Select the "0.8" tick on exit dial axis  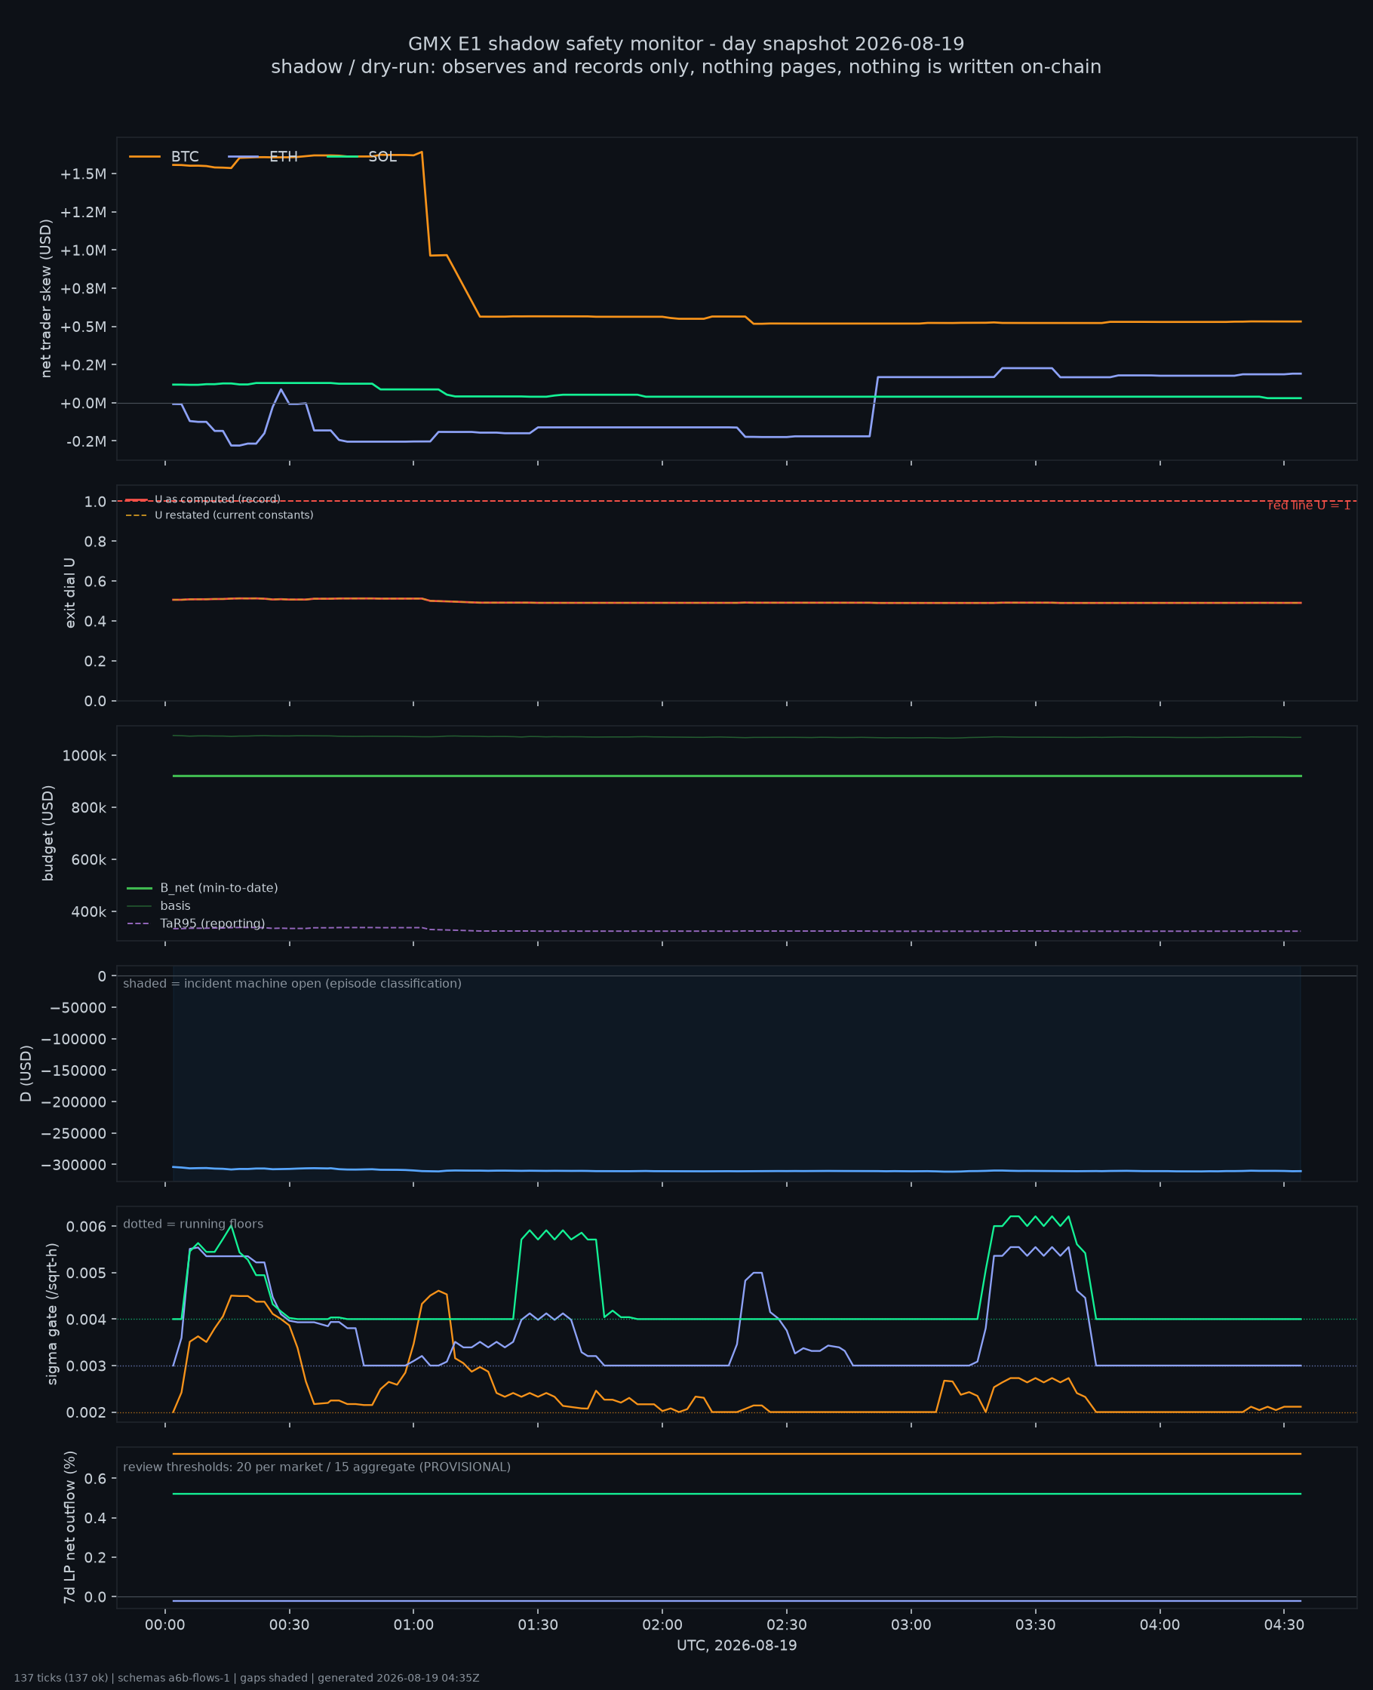[96, 542]
